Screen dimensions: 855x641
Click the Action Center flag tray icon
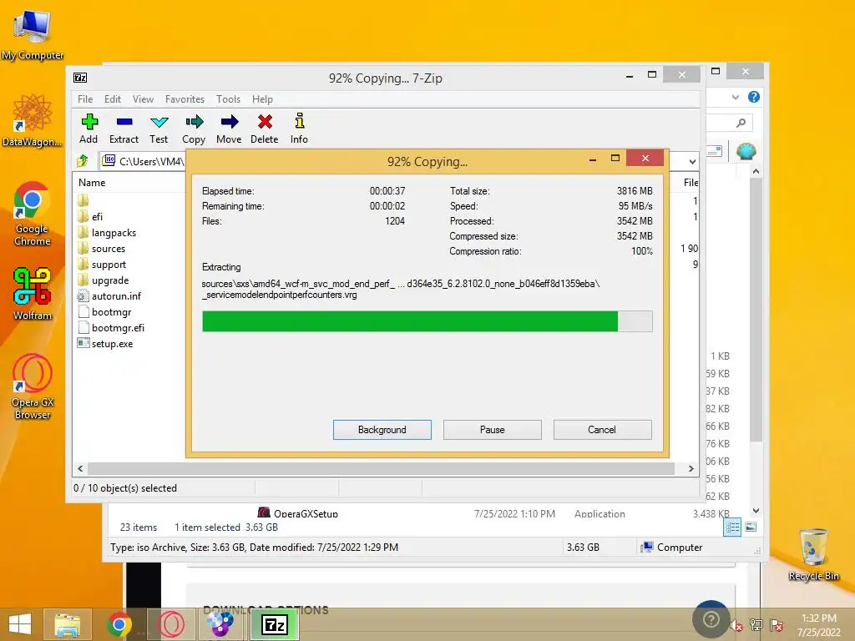pyautogui.click(x=777, y=626)
